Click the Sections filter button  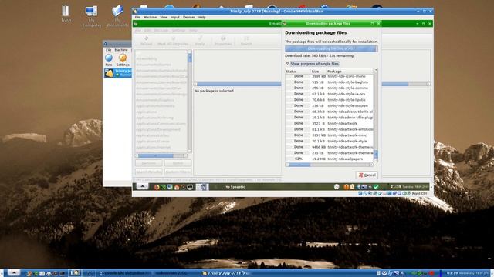(149, 163)
